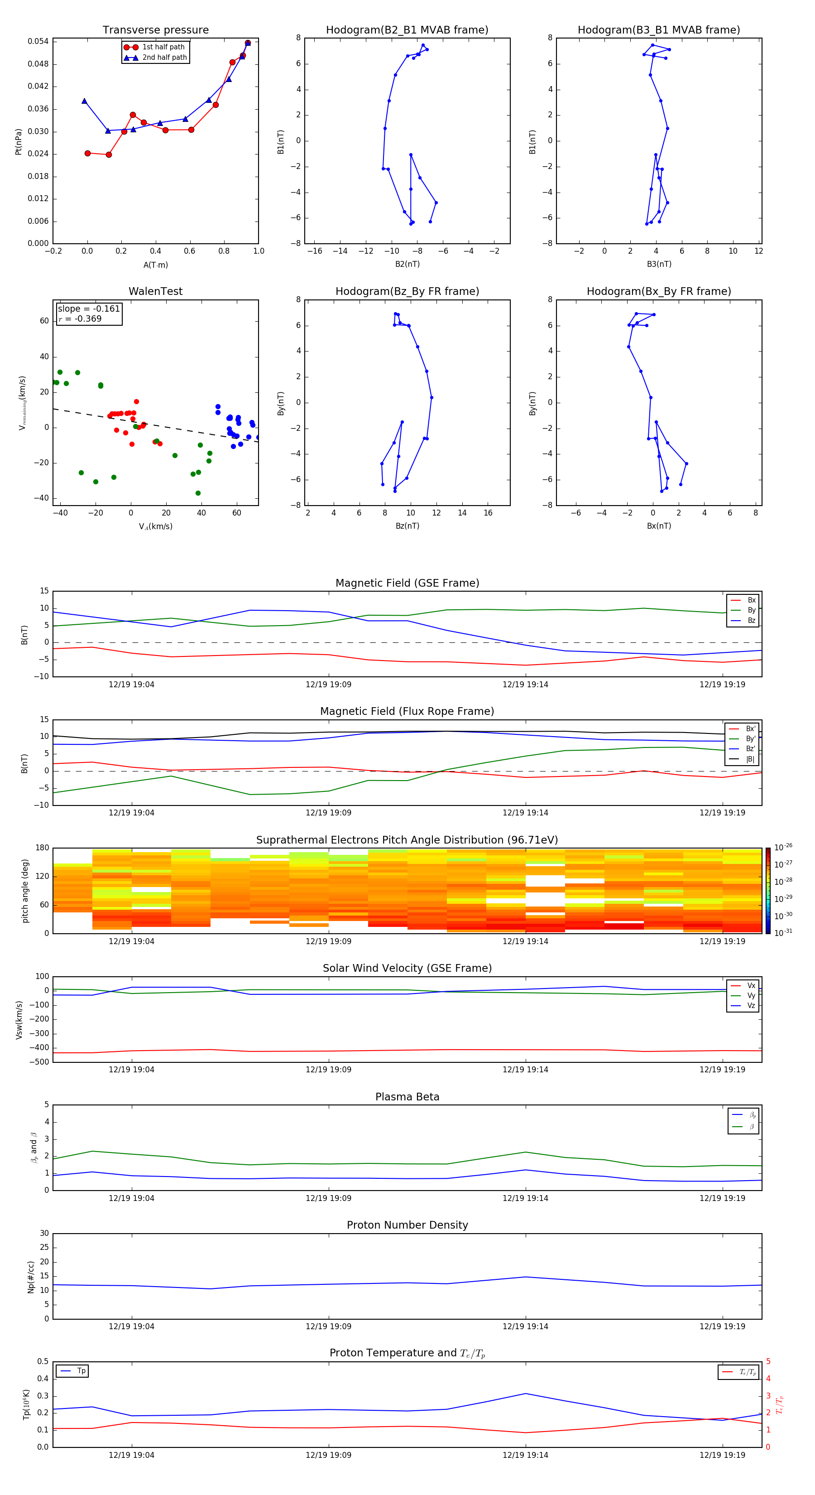This screenshot has height=1495, width=815.
Task: Click the red "Te/Tp" right-axis label
Action: [779, 1405]
